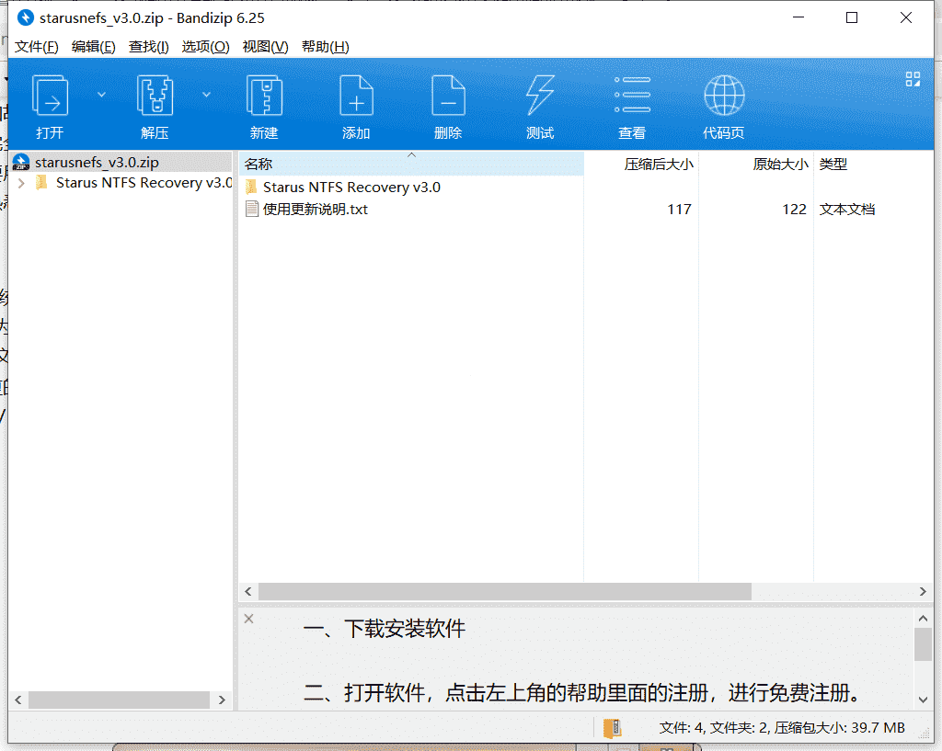942x751 pixels.
Task: Click the Add (添加) file icon
Action: [x=356, y=96]
